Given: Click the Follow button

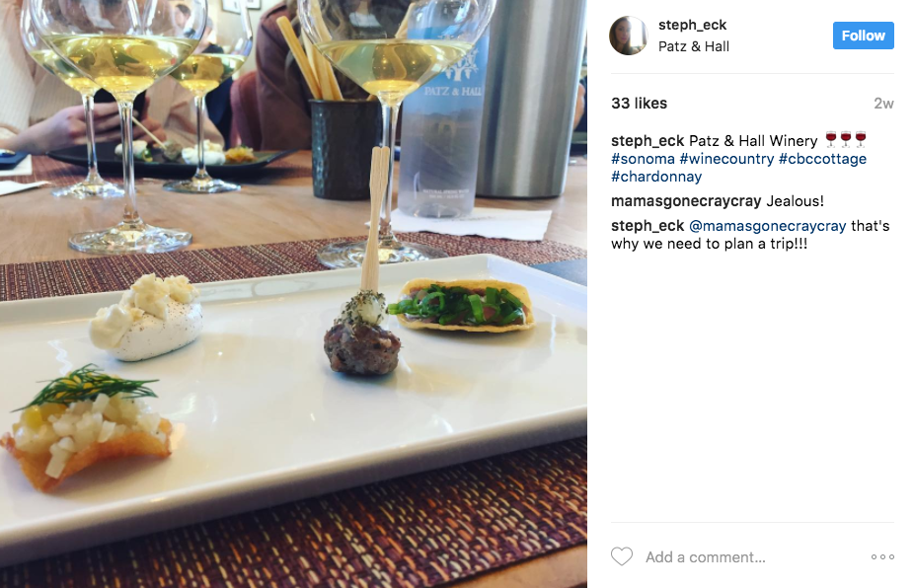Looking at the screenshot, I should pos(863,36).
